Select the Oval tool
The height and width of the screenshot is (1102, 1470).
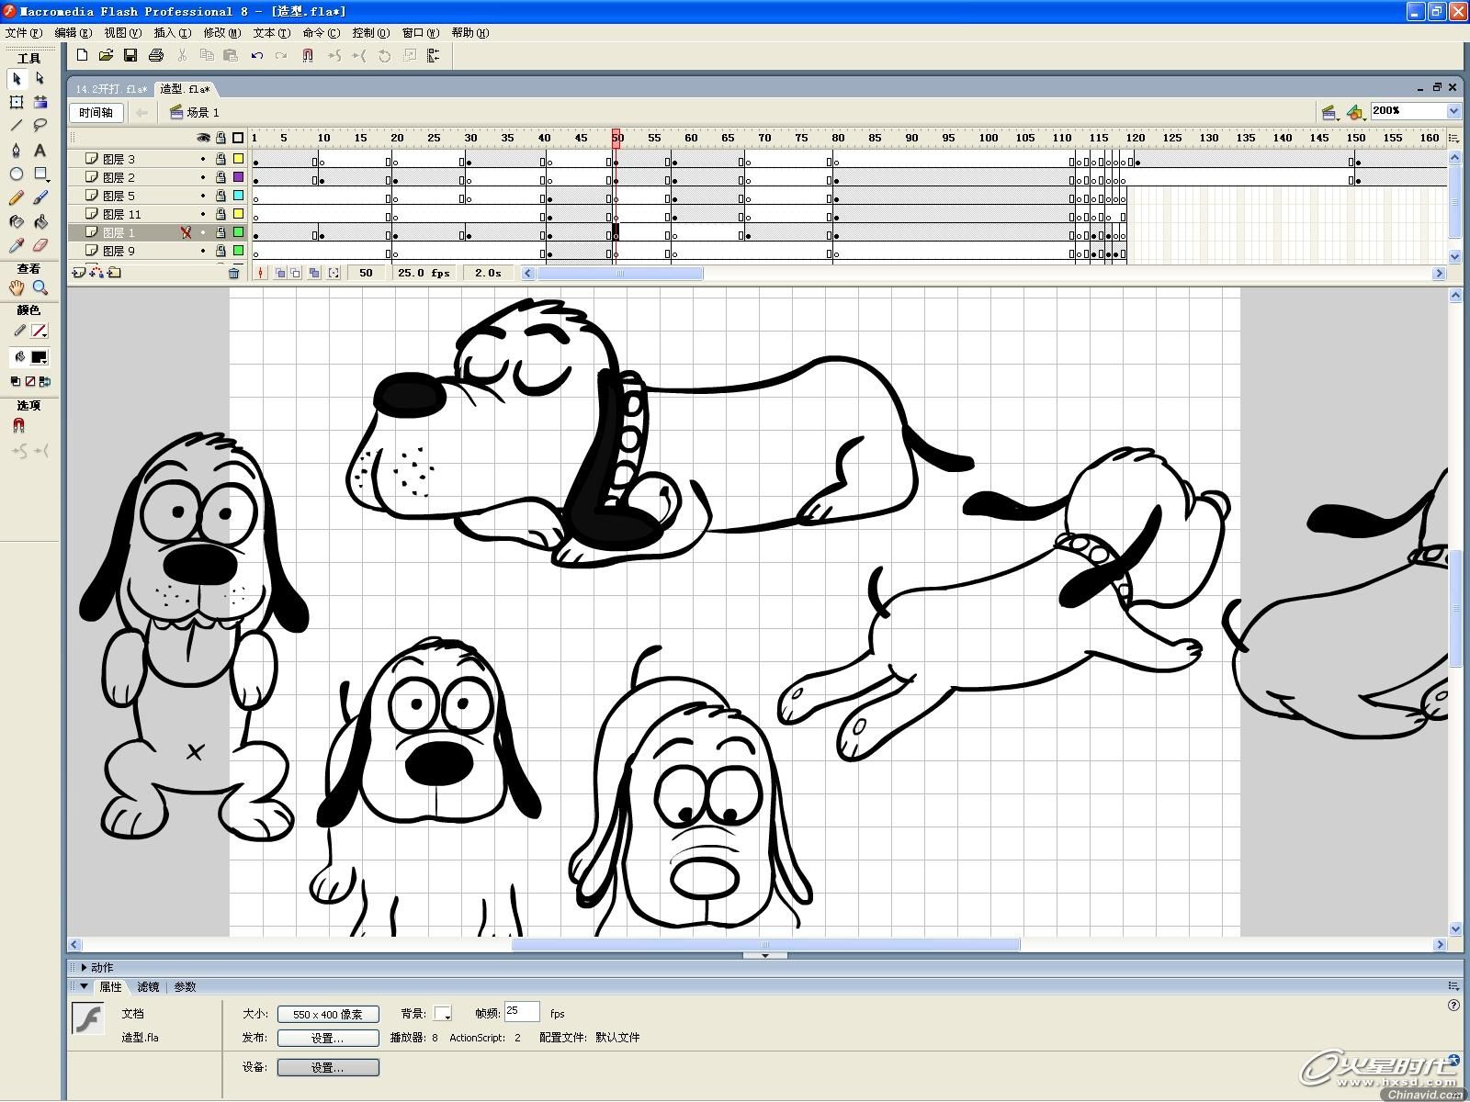pos(17,174)
